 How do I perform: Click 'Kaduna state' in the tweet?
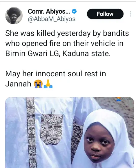coord(86,53)
